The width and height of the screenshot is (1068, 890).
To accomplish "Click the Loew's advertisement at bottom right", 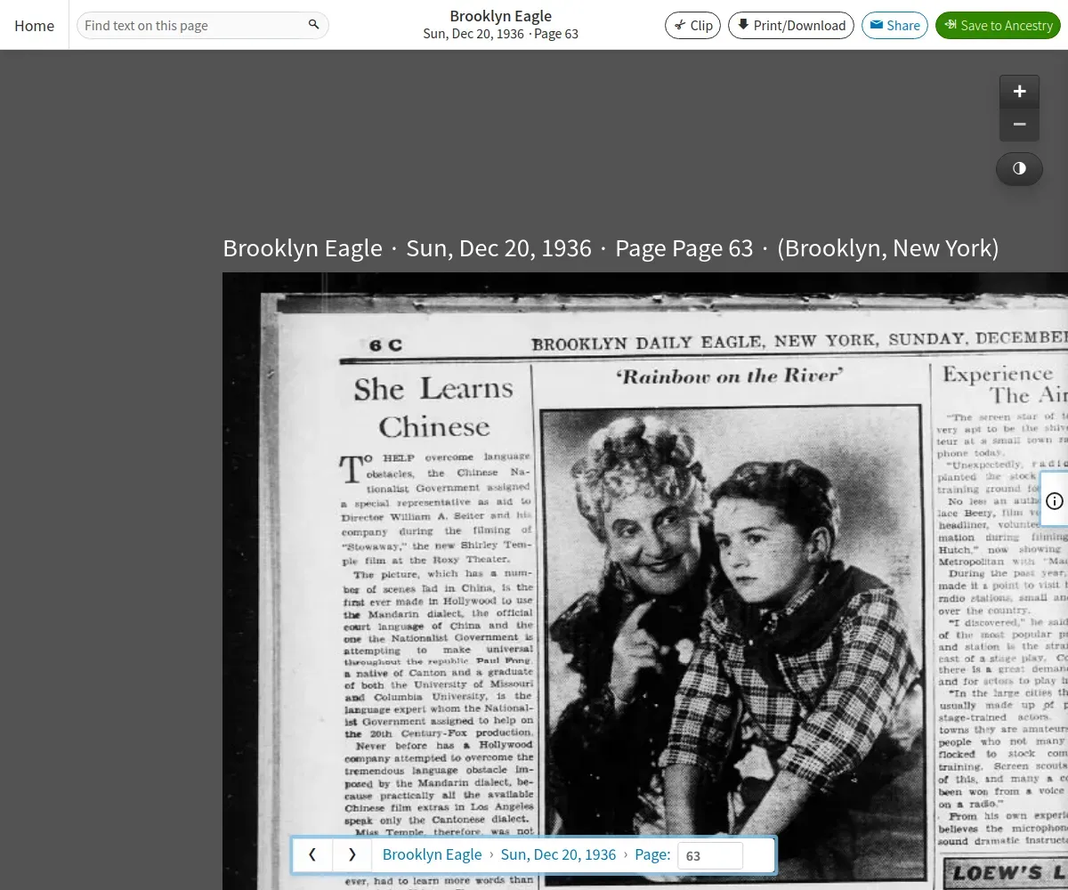I will coord(1006,873).
